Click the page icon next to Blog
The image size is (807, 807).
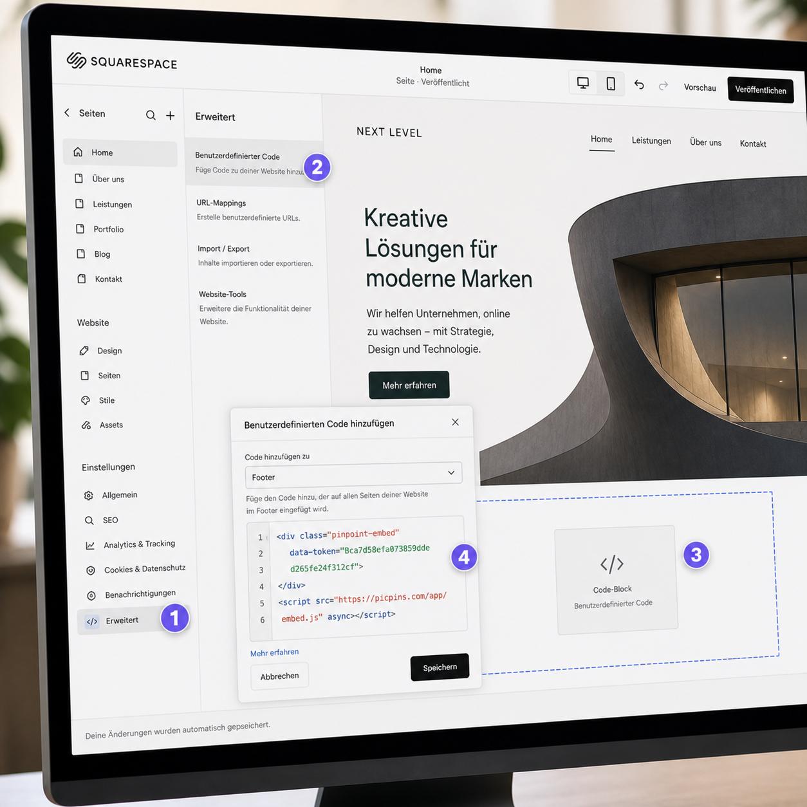81,254
